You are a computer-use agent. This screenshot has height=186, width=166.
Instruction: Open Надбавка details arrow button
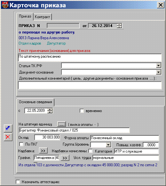(43, 151)
